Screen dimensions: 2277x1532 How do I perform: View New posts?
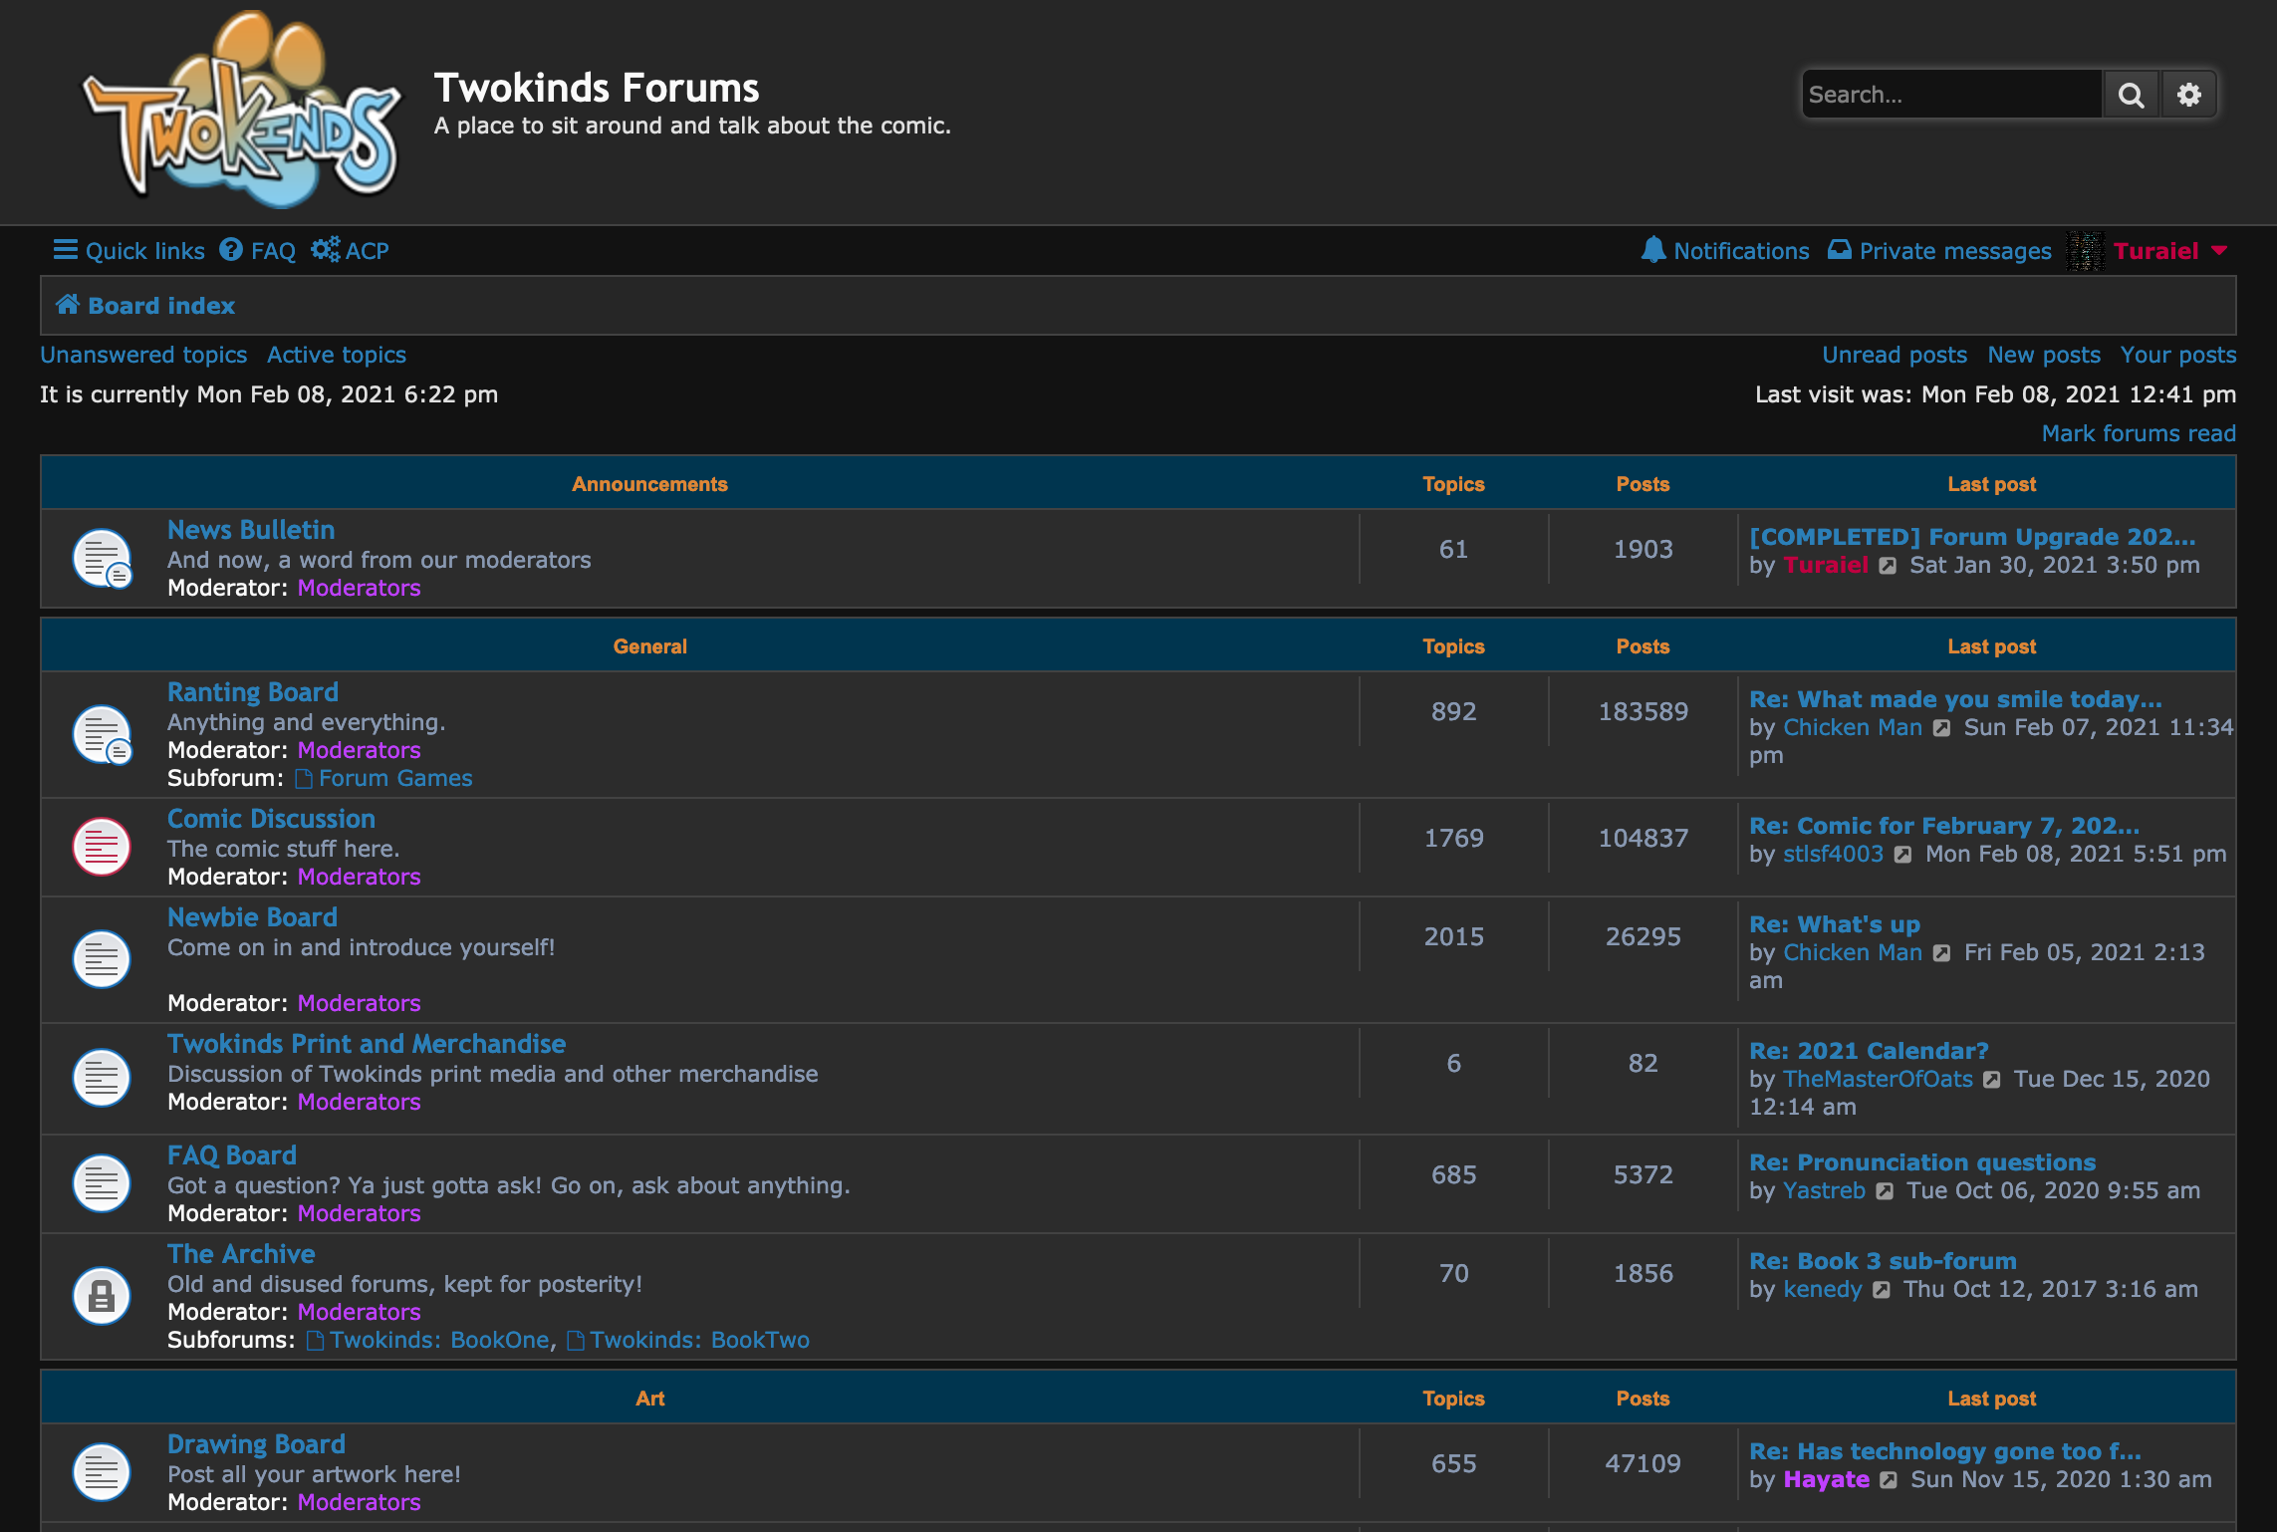click(2044, 355)
